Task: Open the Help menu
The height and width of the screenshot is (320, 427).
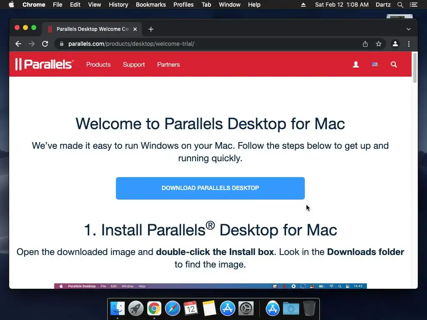Action: (254, 5)
